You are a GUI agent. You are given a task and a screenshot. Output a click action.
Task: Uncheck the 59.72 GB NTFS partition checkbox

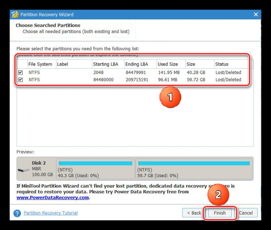(x=20, y=80)
